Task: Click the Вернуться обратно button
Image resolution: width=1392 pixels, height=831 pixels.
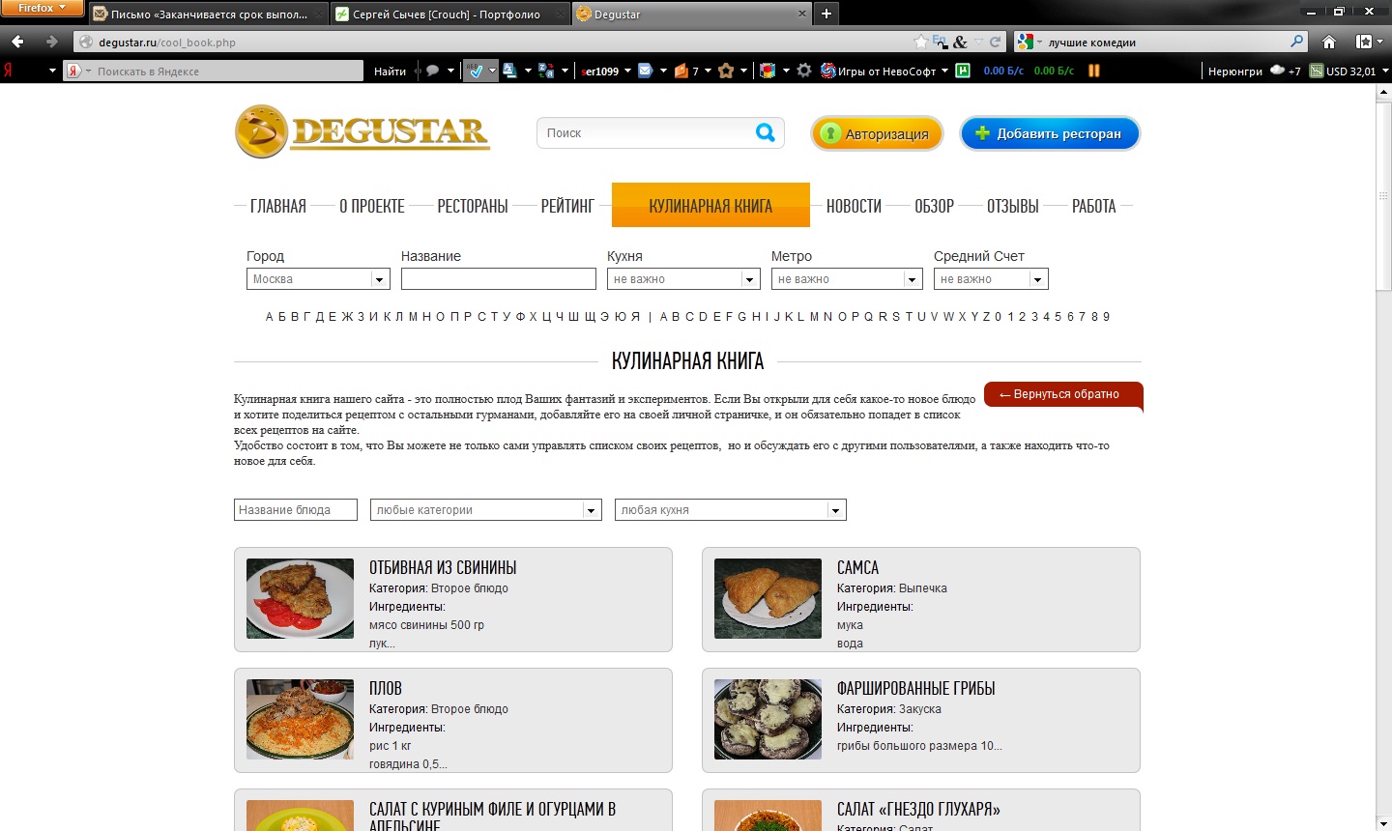Action: [x=1063, y=394]
